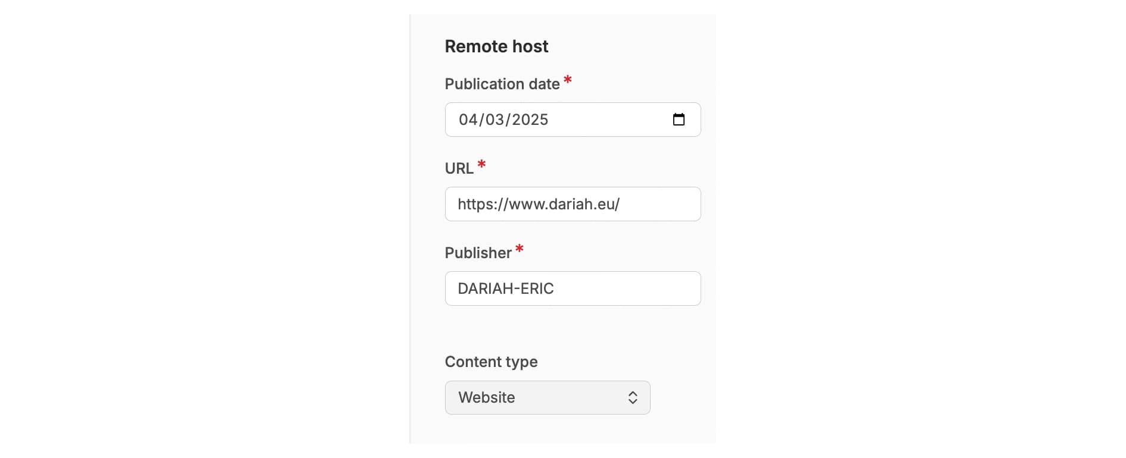This screenshot has width=1126, height=458.
Task: Click empty panel area below Publisher field
Action: [572, 330]
